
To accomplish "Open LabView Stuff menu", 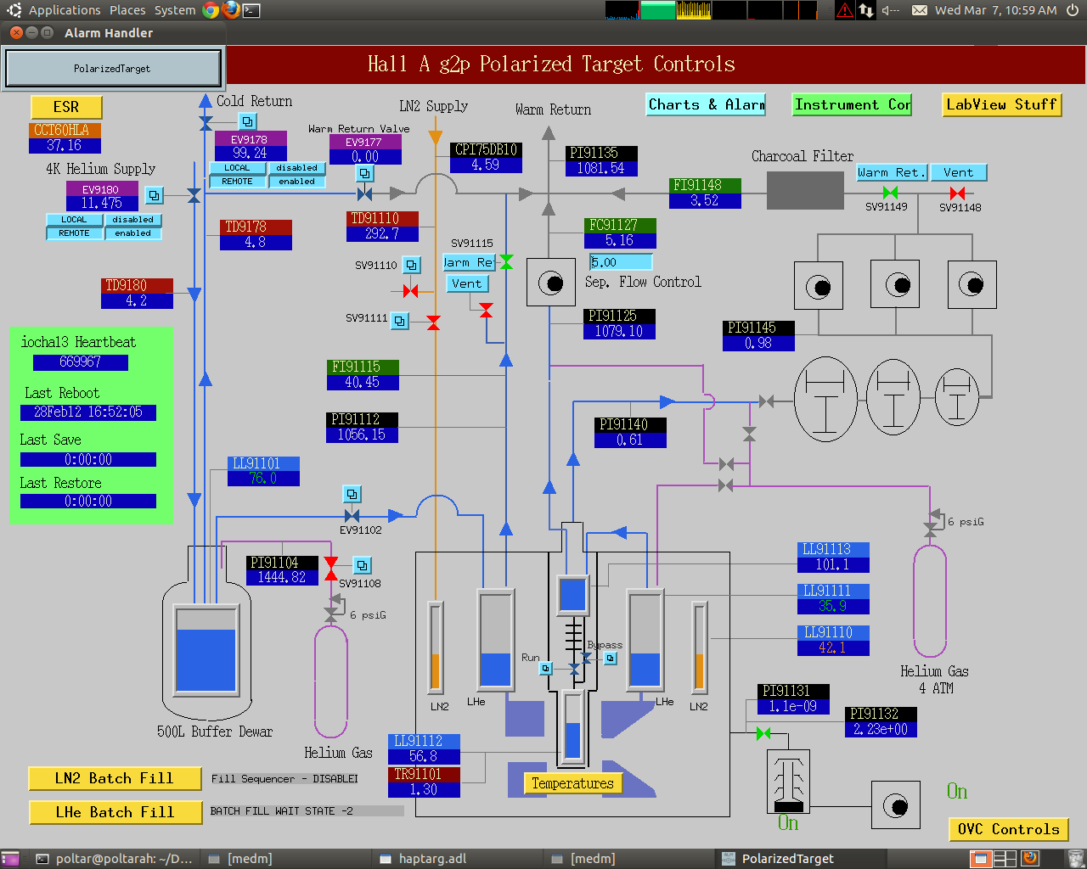I will [x=1001, y=104].
